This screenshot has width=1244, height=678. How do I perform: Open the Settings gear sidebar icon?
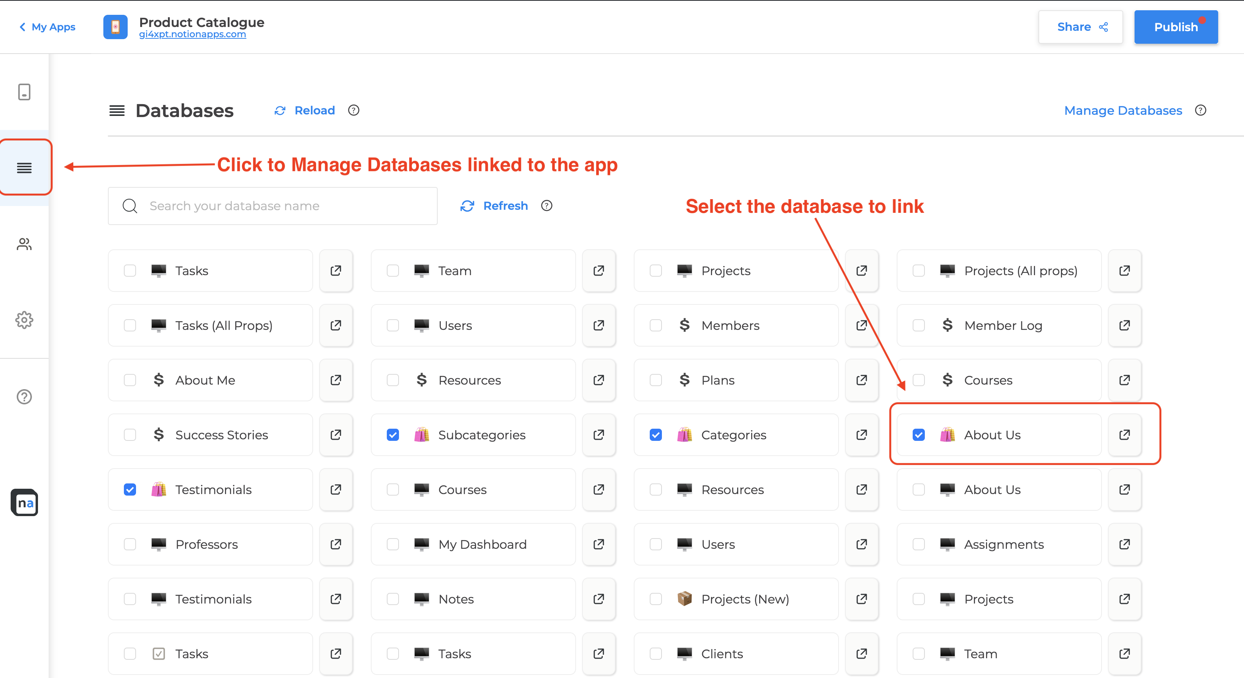click(24, 320)
